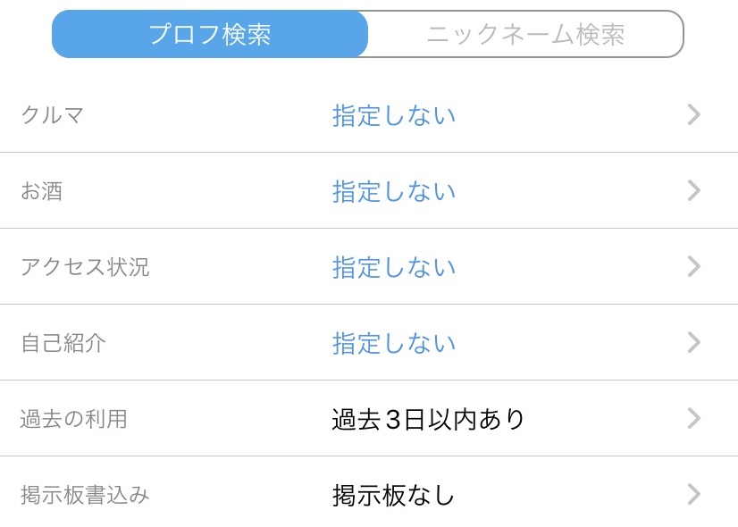
Task: Select the クルマ label
Action: click(53, 115)
